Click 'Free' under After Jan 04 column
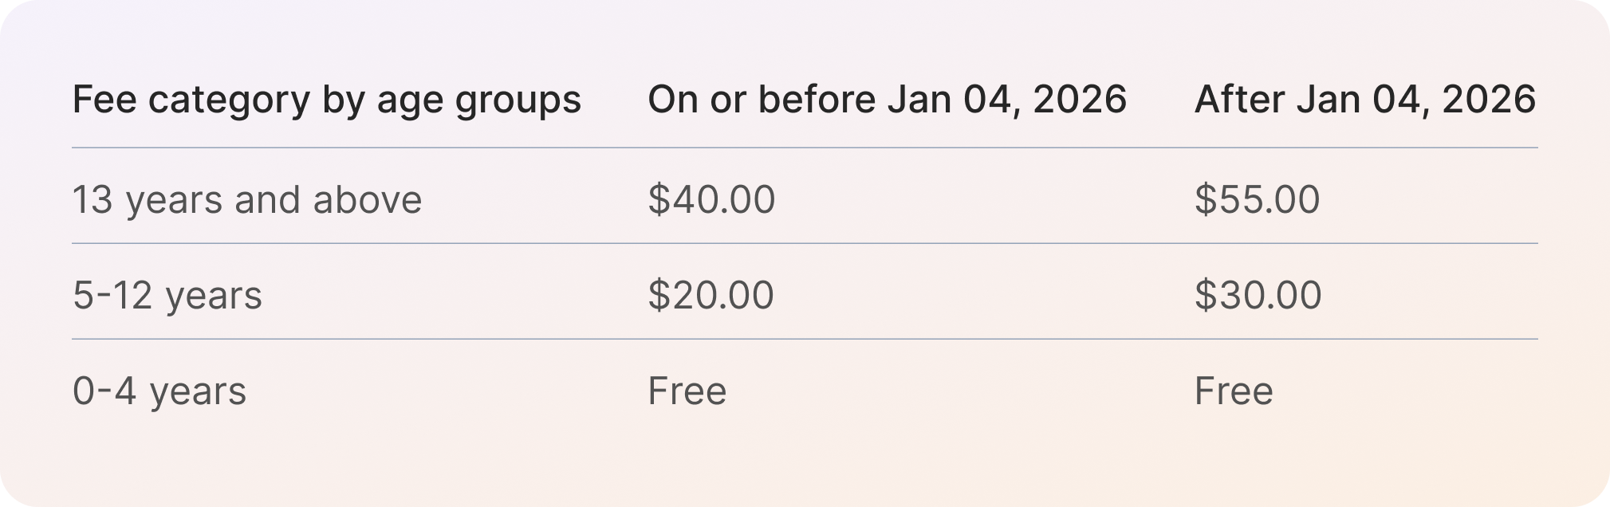The height and width of the screenshot is (507, 1610). [1233, 391]
